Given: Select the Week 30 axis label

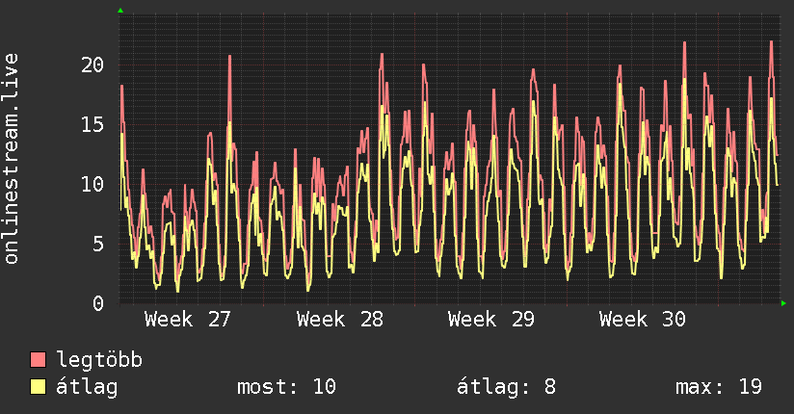Looking at the screenshot, I should click(x=643, y=320).
